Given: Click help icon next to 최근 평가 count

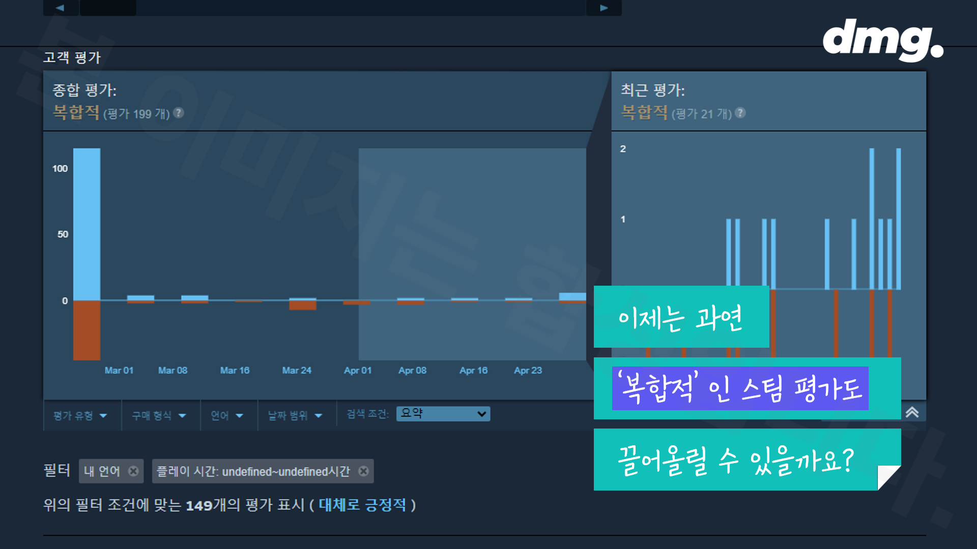Looking at the screenshot, I should point(741,113).
